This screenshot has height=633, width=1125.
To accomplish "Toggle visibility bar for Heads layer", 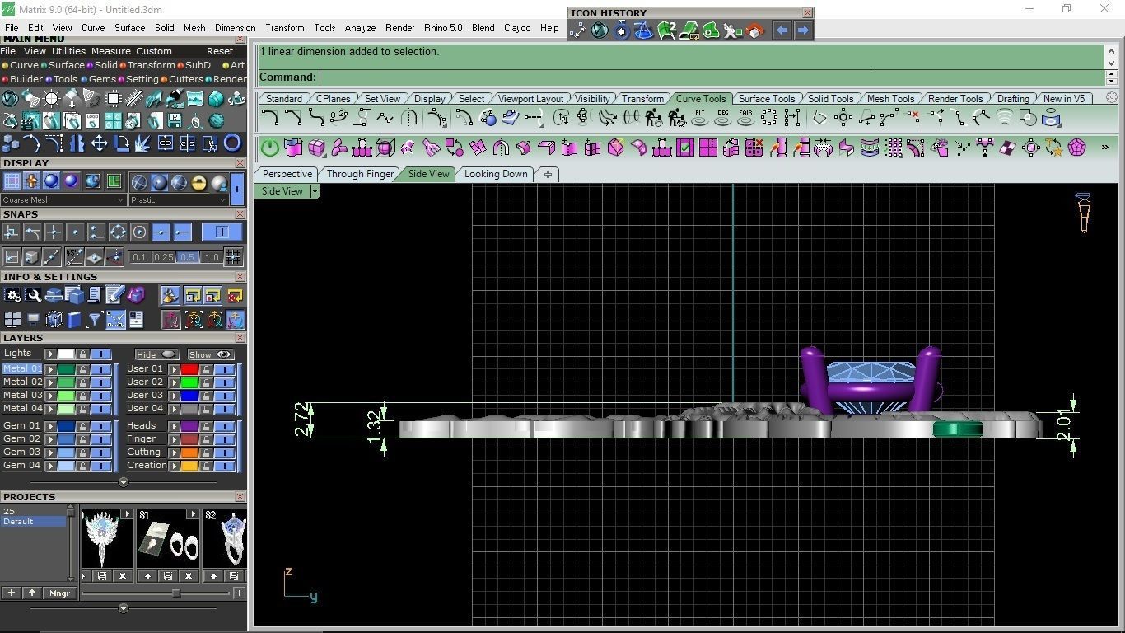I will [x=224, y=426].
